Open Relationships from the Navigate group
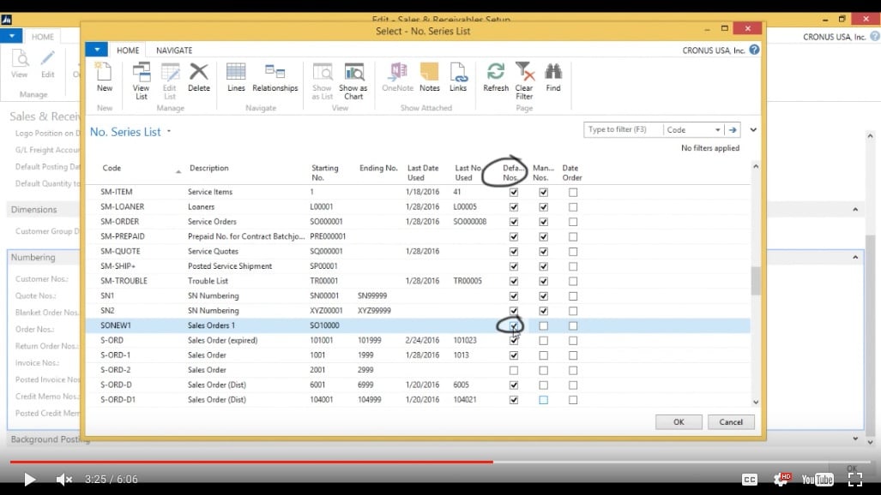The width and height of the screenshot is (881, 495). click(x=275, y=77)
